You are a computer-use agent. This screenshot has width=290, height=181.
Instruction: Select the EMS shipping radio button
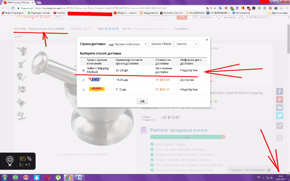84,80
